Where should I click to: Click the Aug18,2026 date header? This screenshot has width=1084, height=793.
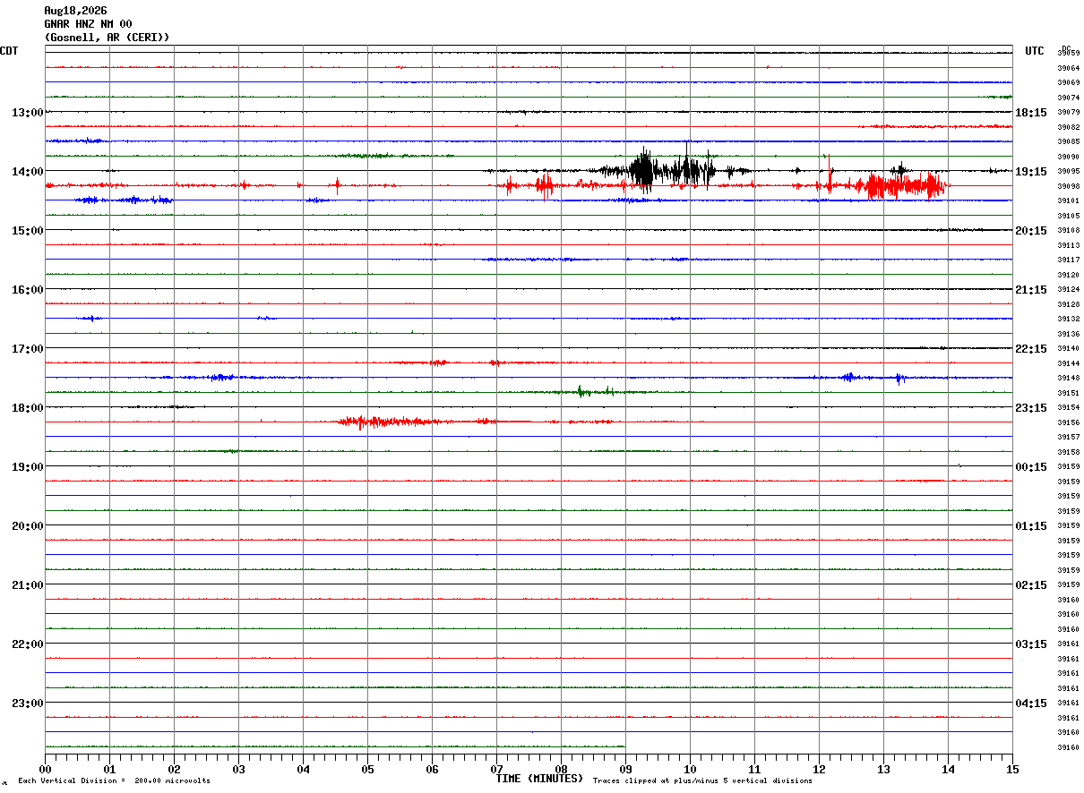[x=75, y=11]
